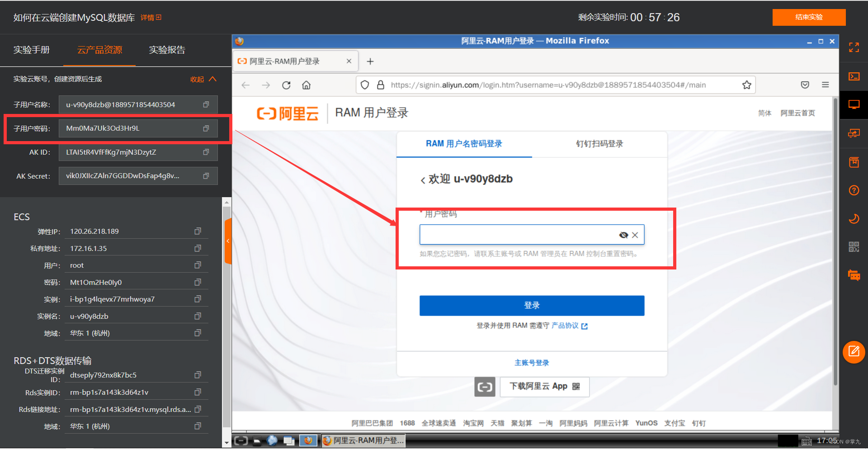Select RAM 用户名密码登录 tab
The width and height of the screenshot is (868, 449).
coord(464,144)
